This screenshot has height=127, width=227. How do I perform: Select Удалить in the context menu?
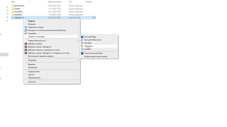coord(31,75)
